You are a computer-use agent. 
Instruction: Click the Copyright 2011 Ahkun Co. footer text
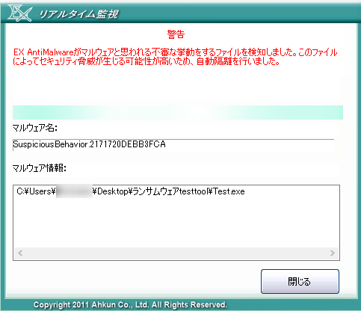[x=130, y=305]
